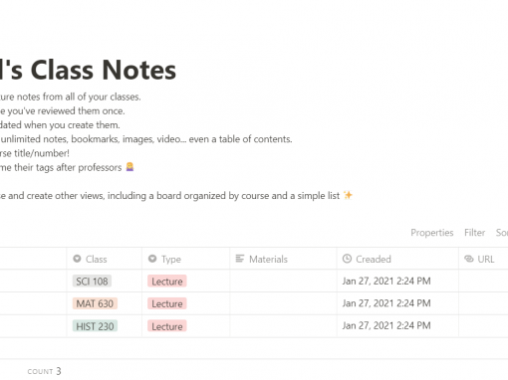The height and width of the screenshot is (380, 508).
Task: Click the empty Materials cell for SCI 108
Action: pos(283,282)
